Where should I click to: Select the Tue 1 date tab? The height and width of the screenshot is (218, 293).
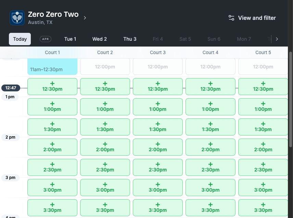coord(70,39)
